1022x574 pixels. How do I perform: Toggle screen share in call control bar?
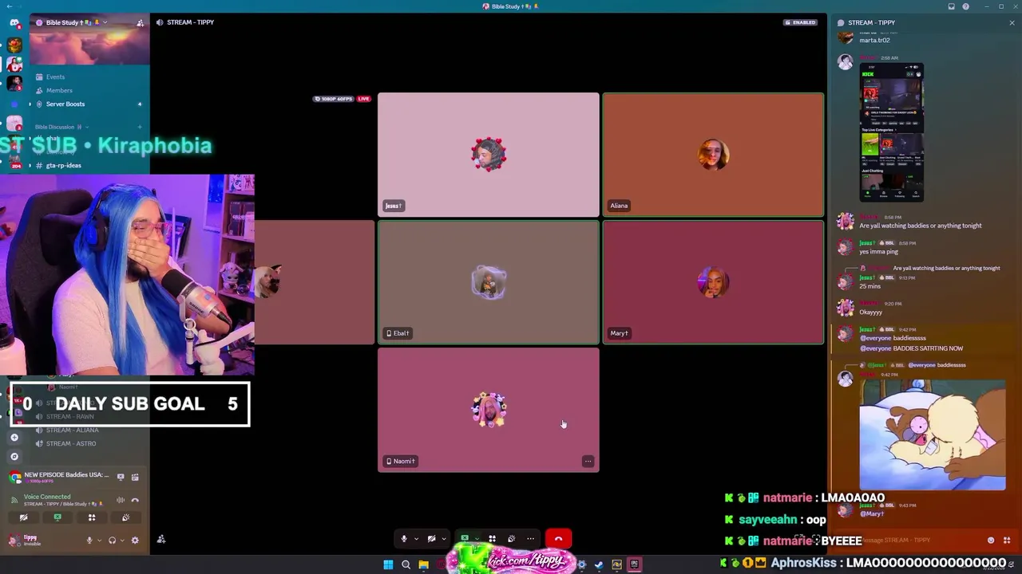pyautogui.click(x=465, y=539)
